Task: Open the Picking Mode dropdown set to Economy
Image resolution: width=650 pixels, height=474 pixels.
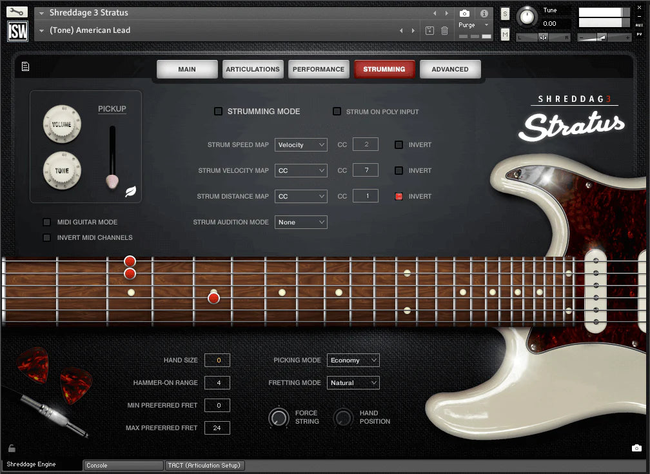Action: point(353,360)
